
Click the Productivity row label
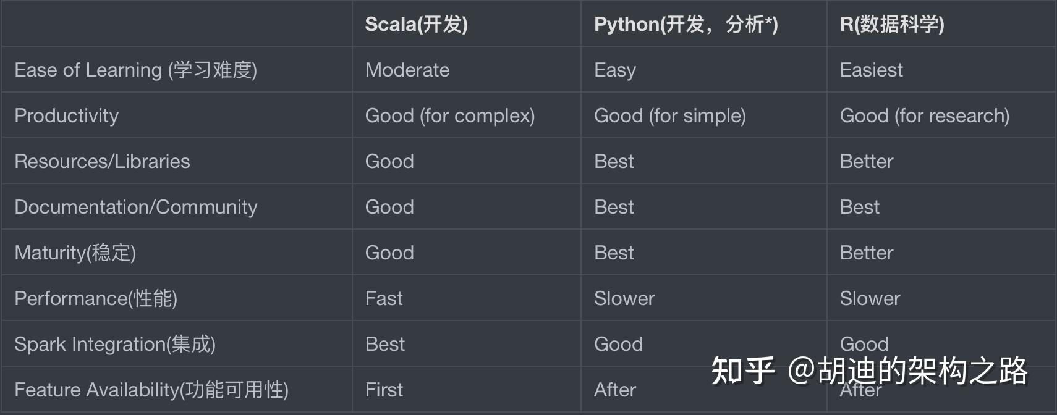pos(66,115)
